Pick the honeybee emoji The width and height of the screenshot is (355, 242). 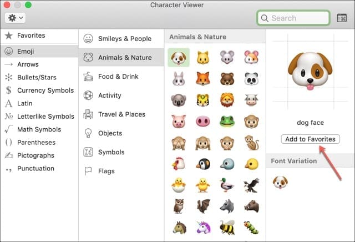[227, 227]
